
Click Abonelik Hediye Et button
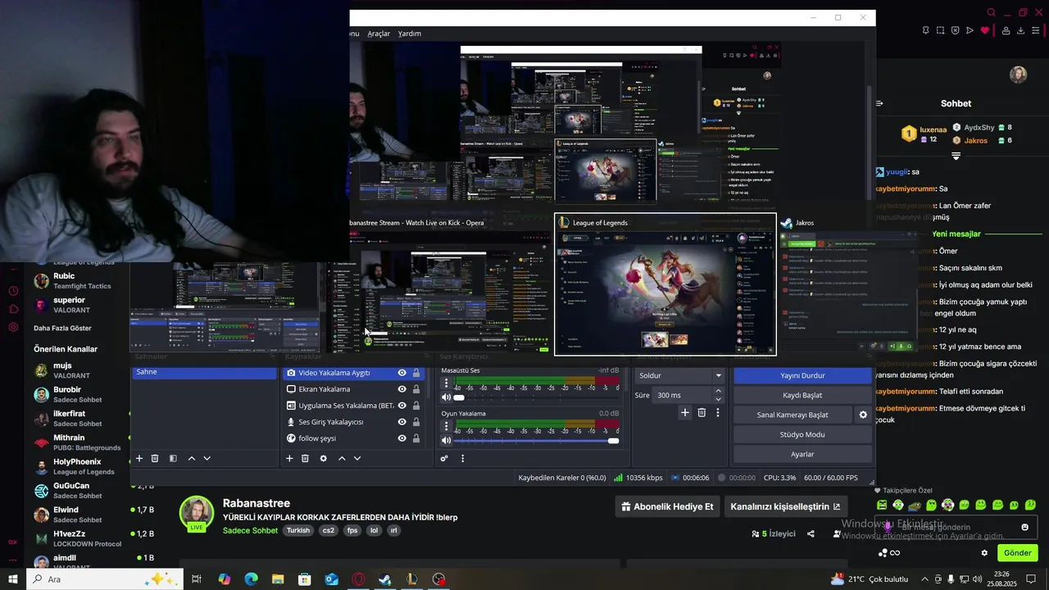tap(667, 506)
